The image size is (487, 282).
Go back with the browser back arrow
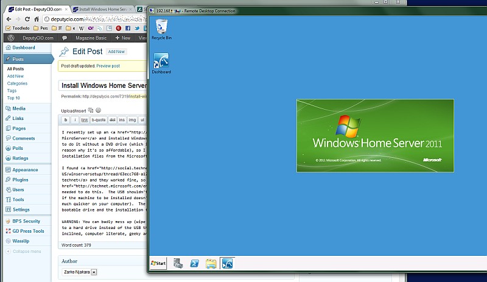(x=9, y=19)
